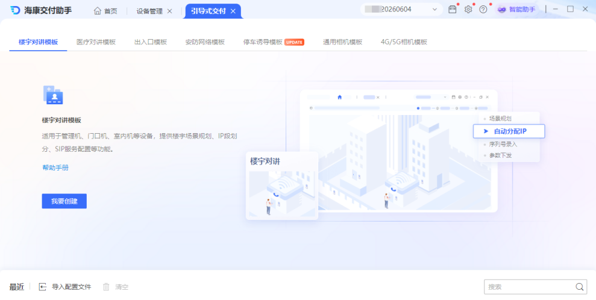596x300 pixels.
Task: Switch to 设备管理 tab
Action: click(149, 11)
